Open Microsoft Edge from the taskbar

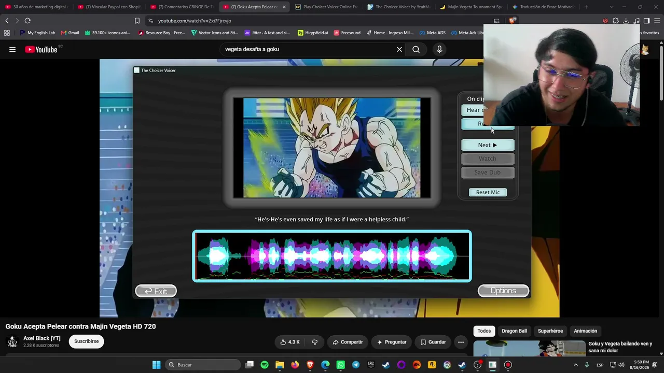(x=325, y=365)
